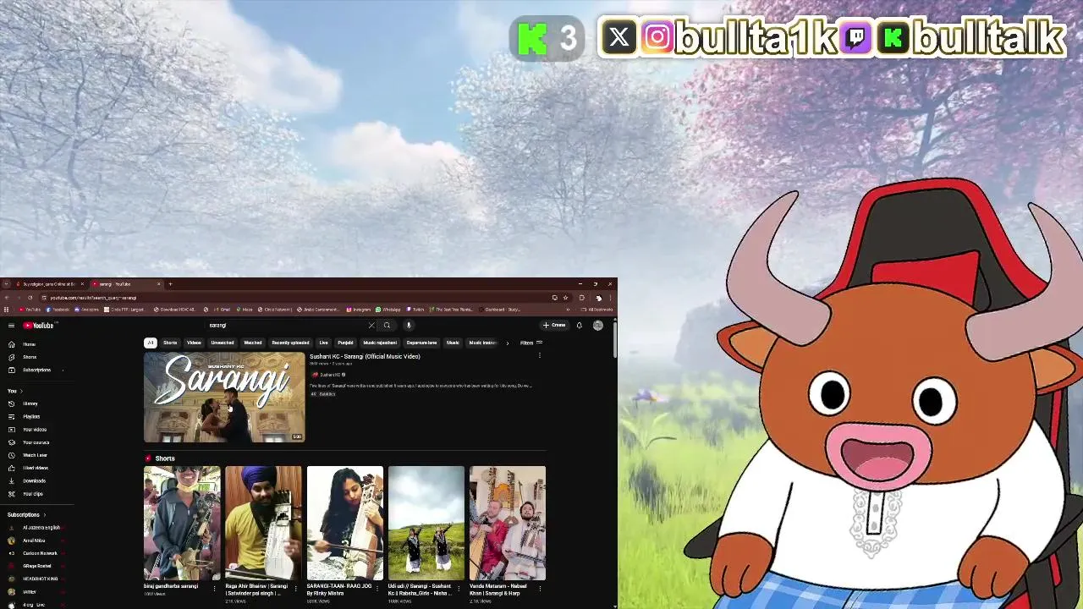Clear the YouTube search box
The height and width of the screenshot is (609, 1083).
click(x=371, y=326)
